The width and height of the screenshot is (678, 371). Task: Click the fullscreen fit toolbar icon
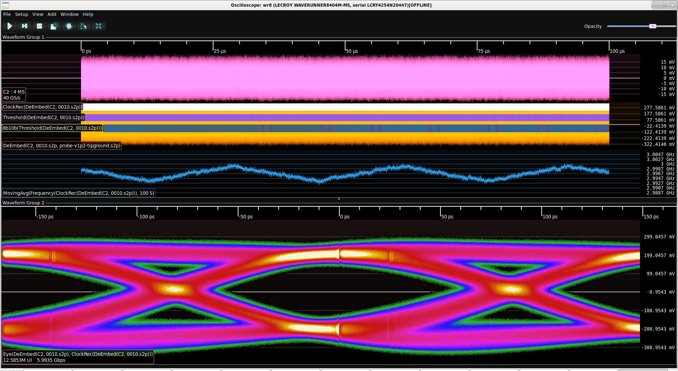click(x=98, y=26)
